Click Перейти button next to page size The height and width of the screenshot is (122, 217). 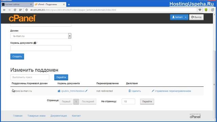pyautogui.click(x=147, y=102)
